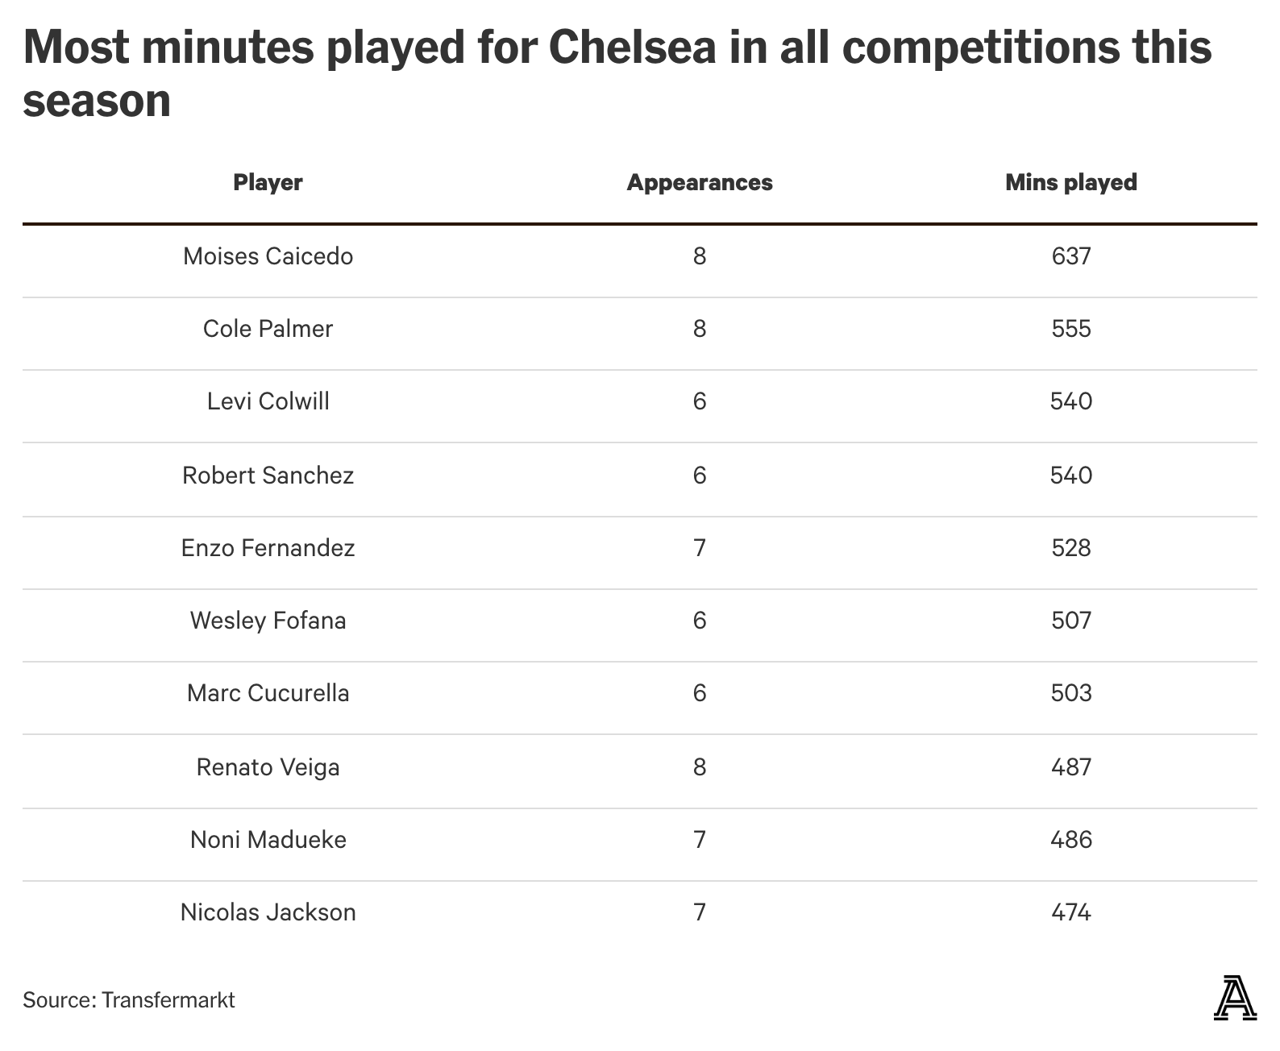Click The Athletic logo icon
The height and width of the screenshot is (1051, 1280).
tap(1234, 999)
